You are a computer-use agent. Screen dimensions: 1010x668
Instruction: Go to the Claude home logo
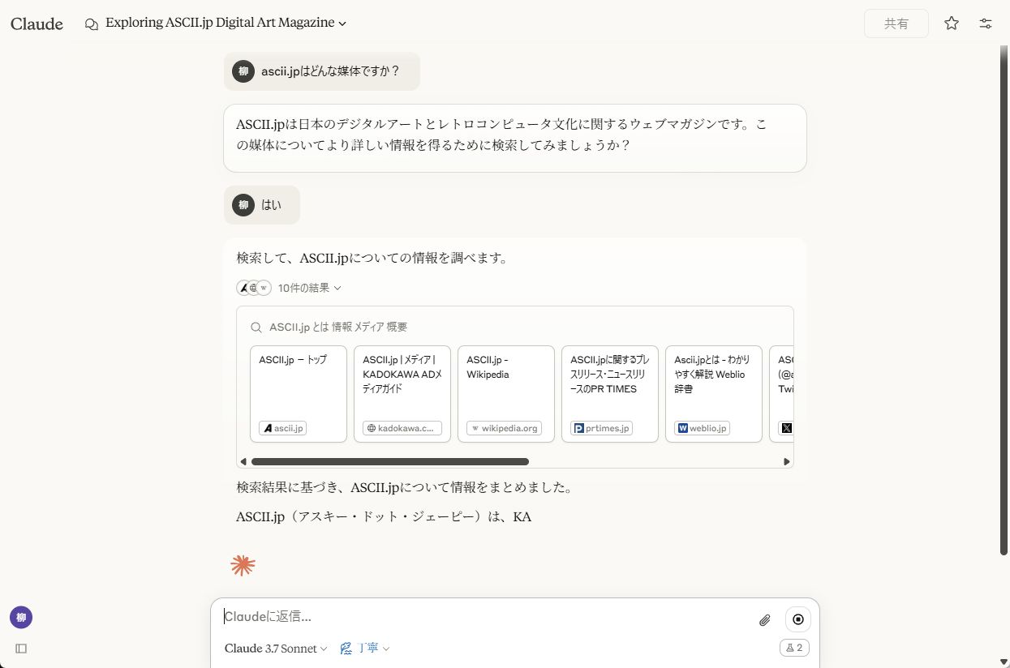[x=37, y=24]
